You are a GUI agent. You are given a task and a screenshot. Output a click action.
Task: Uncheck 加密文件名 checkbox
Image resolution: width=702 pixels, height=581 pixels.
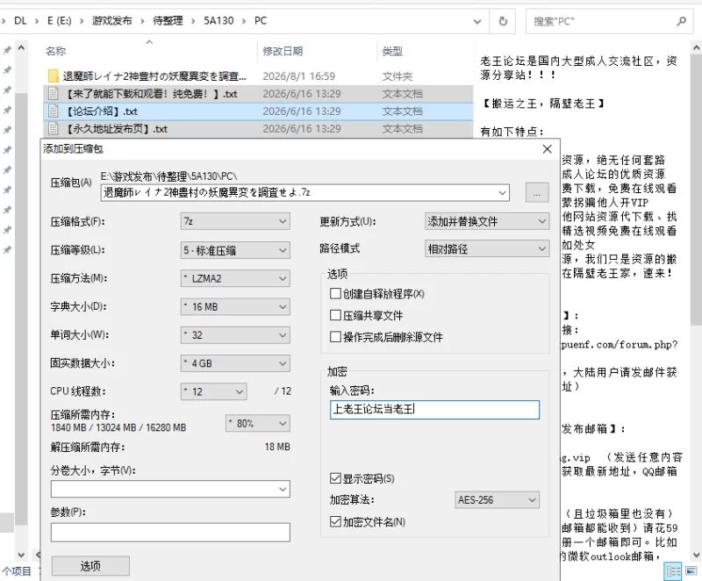tap(335, 521)
